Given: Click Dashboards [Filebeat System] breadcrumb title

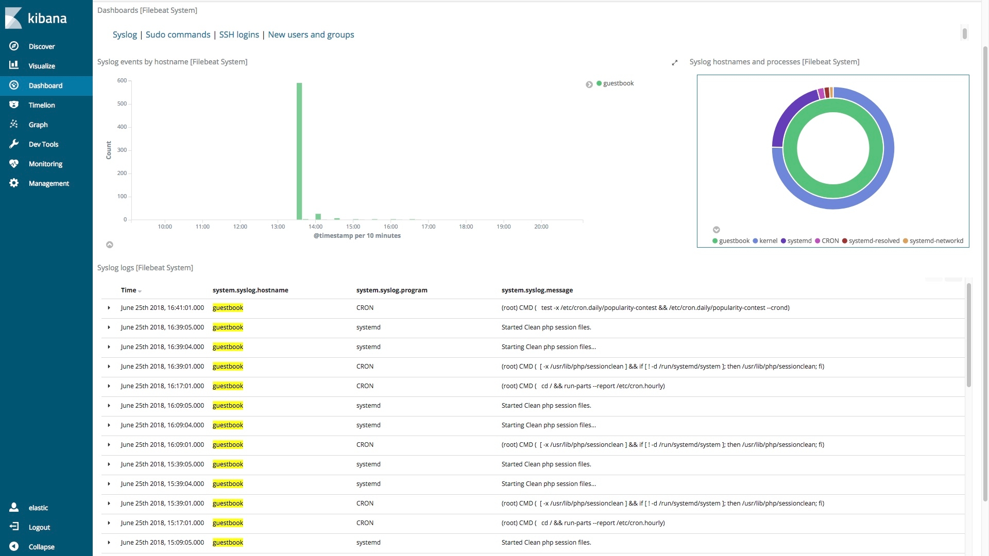Looking at the screenshot, I should tap(147, 10).
